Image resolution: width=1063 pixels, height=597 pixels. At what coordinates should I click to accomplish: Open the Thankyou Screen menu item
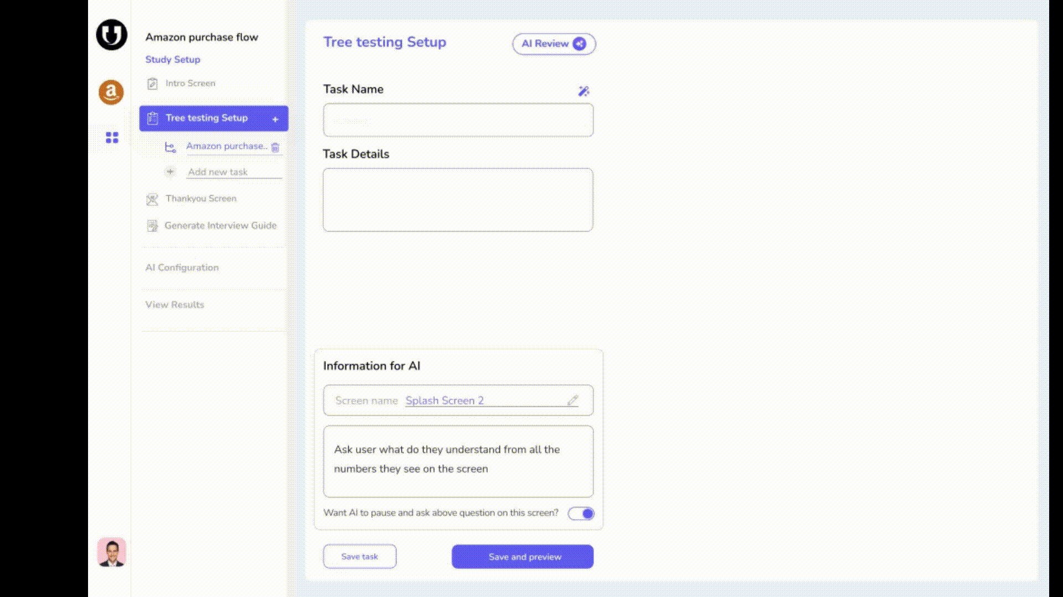pyautogui.click(x=200, y=198)
